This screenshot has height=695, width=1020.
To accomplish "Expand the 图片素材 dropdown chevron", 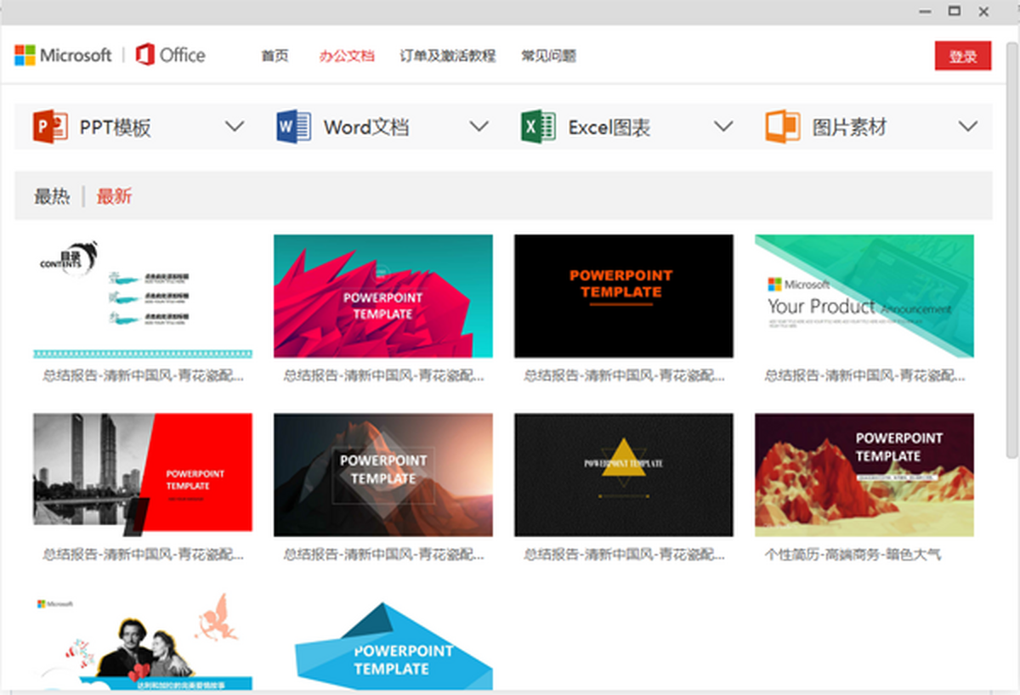I will tap(968, 126).
